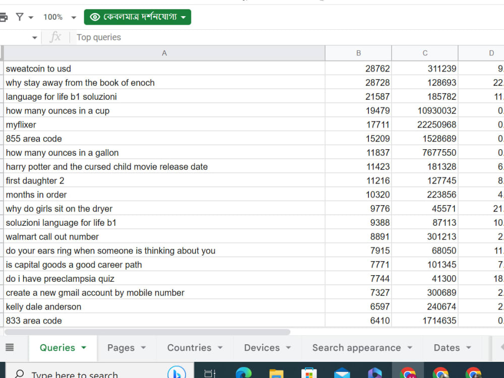The width and height of the screenshot is (504, 378).
Task: Select the harry potter cursed child query cell
Action: tap(164, 166)
